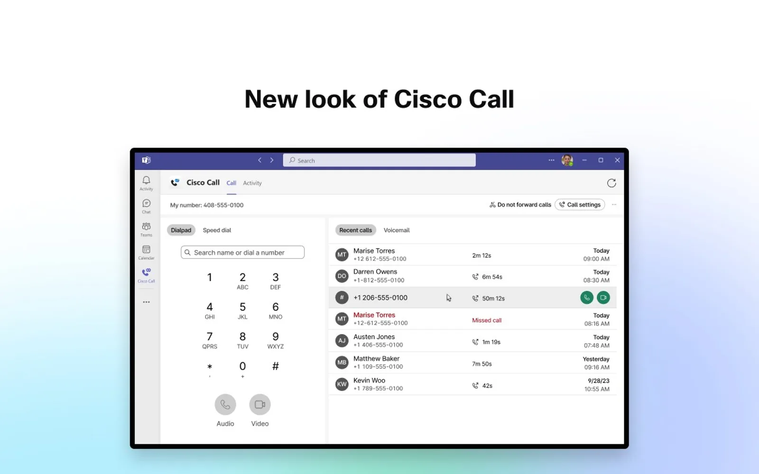Start an Audio call from dialpad
This screenshot has height=474, width=759.
coord(225,405)
